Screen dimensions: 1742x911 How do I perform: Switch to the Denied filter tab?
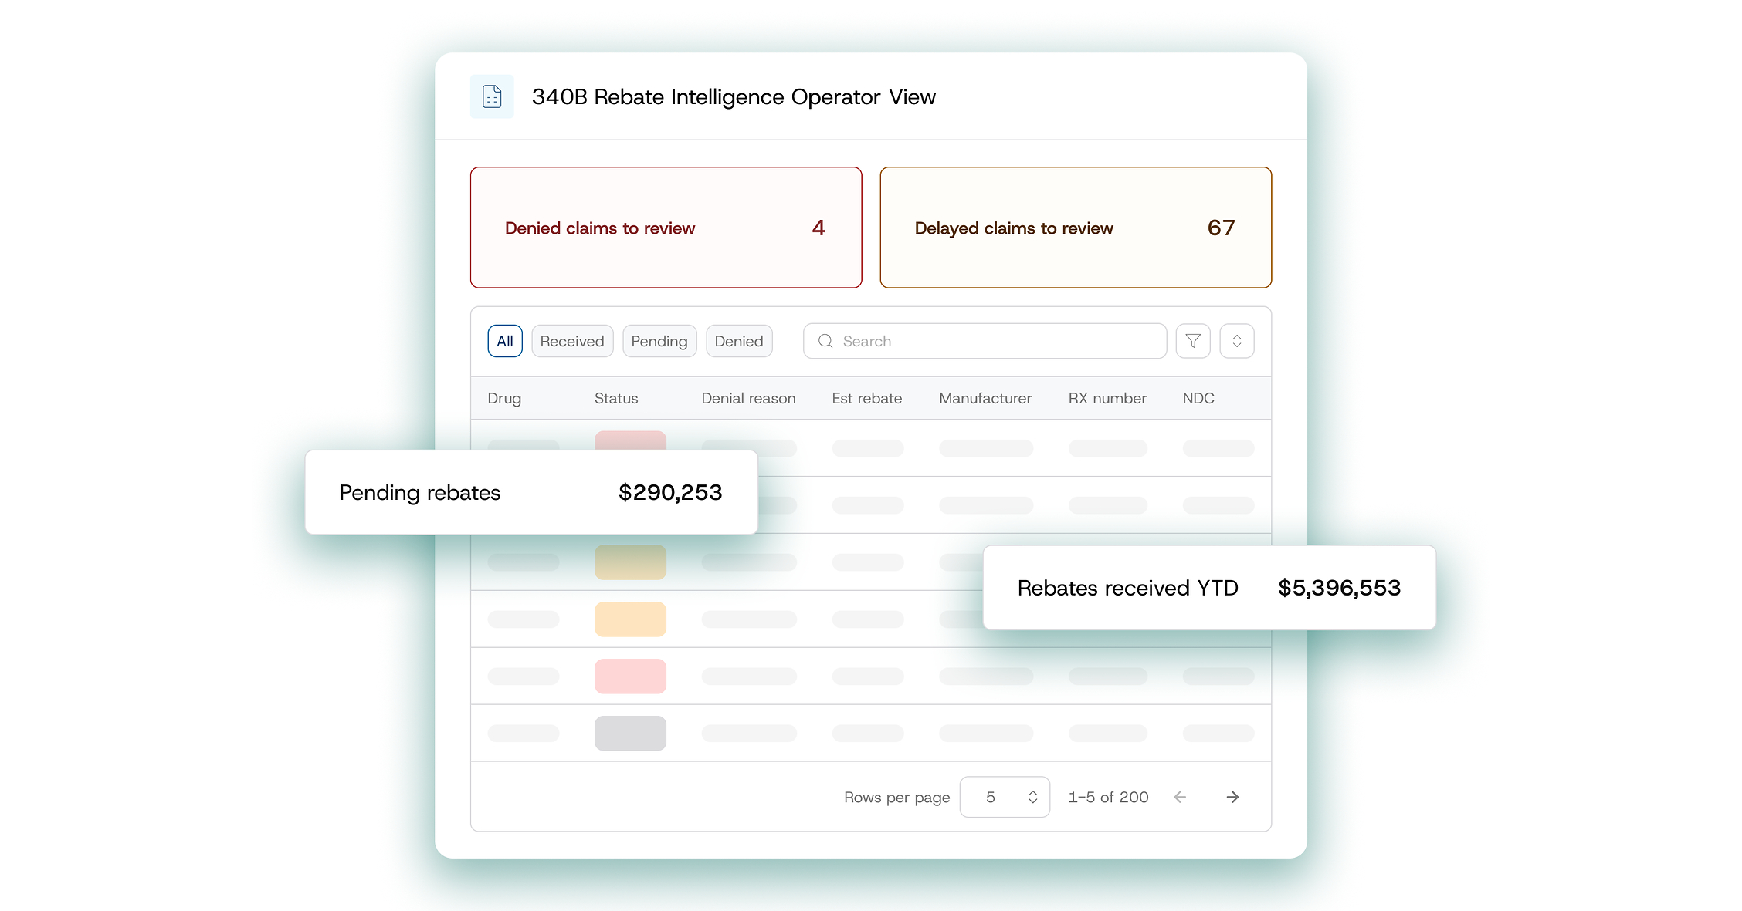pos(739,341)
